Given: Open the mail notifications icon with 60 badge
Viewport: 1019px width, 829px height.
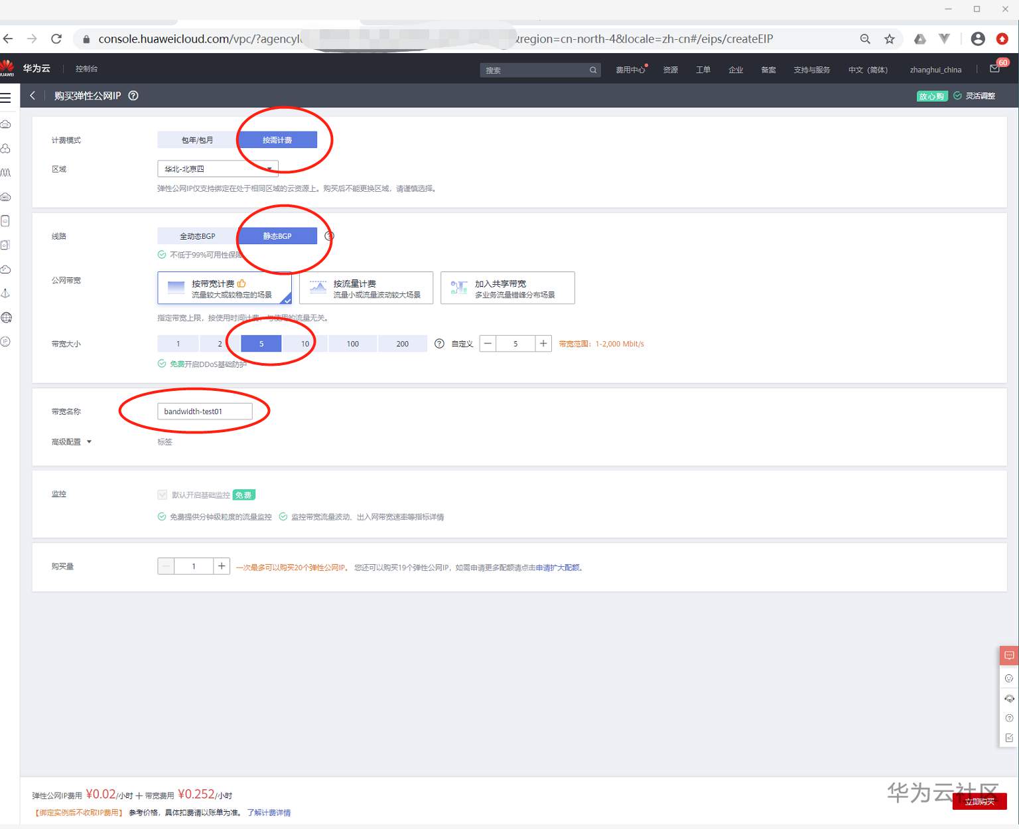Looking at the screenshot, I should (995, 68).
